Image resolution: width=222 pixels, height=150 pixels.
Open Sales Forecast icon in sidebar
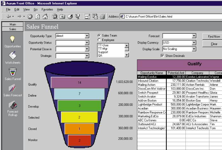pyautogui.click(x=12, y=88)
